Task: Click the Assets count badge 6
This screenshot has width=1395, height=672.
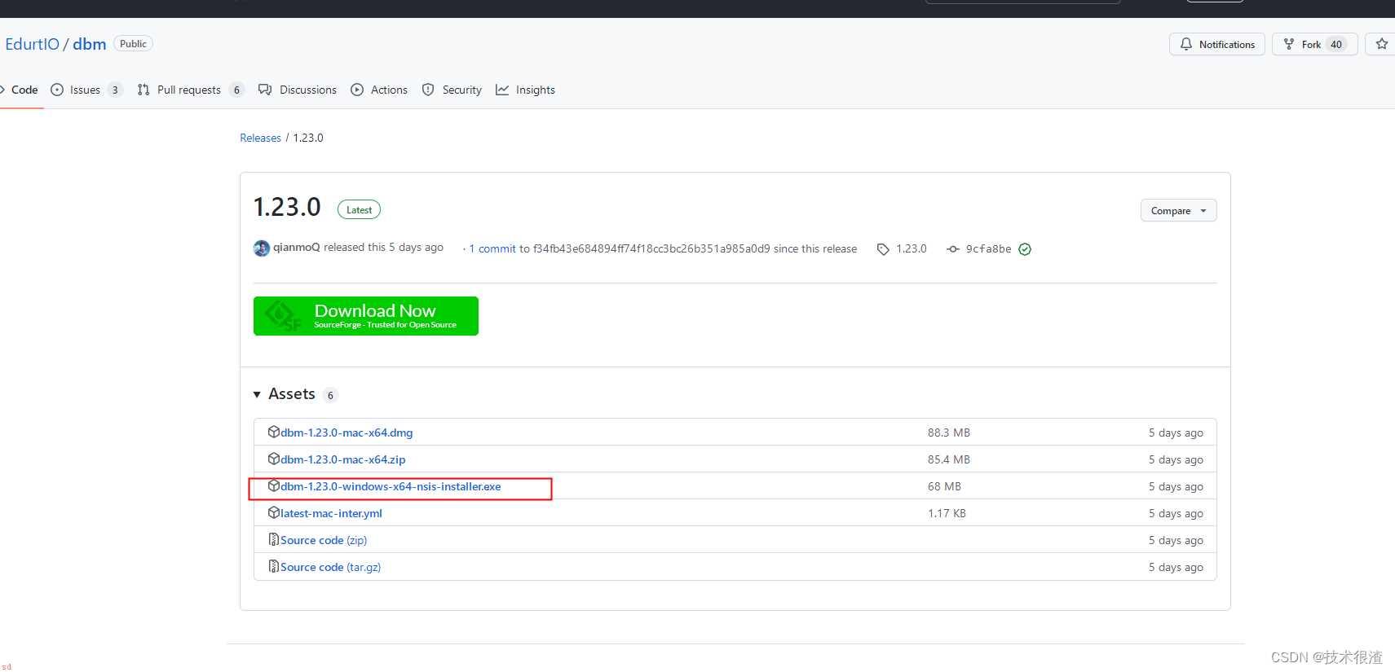Action: pyautogui.click(x=330, y=395)
